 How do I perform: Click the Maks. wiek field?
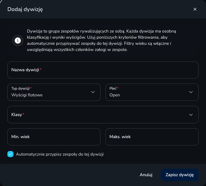(x=152, y=137)
